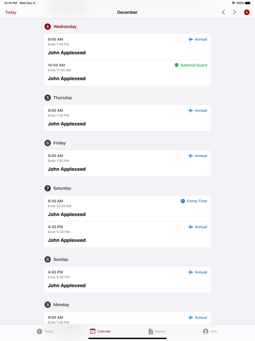Image resolution: width=255 pixels, height=341 pixels.
Task: Tap the red add event plus icon
Action: click(x=247, y=12)
